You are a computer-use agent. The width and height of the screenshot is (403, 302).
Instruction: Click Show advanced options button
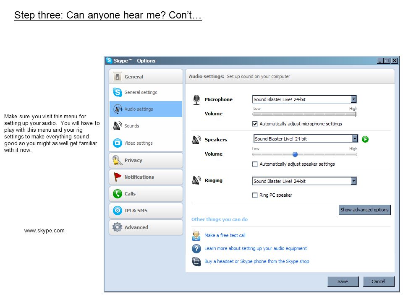point(364,210)
